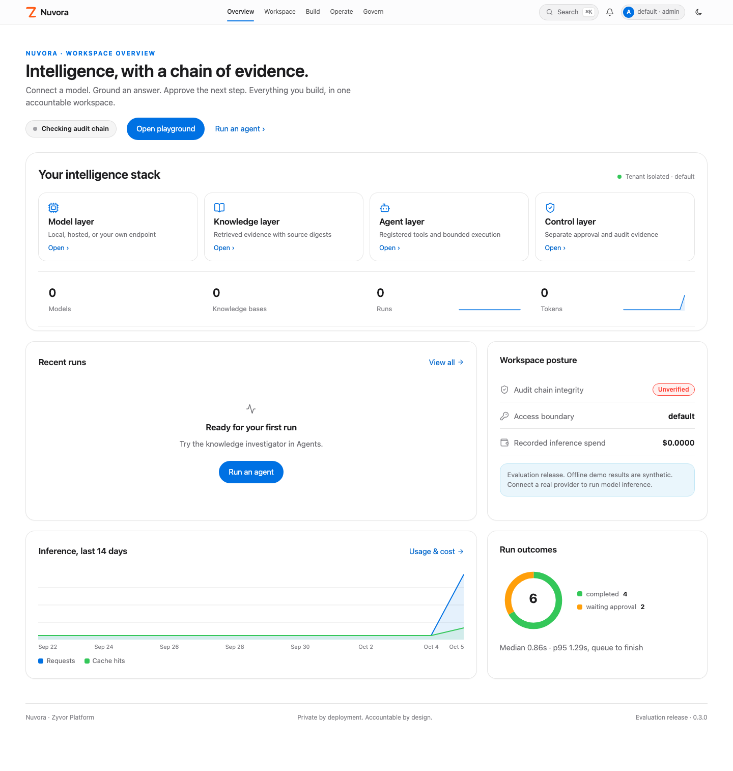Image resolution: width=733 pixels, height=771 pixels.
Task: Click the activity pulse icon in Recent runs
Action: (251, 409)
